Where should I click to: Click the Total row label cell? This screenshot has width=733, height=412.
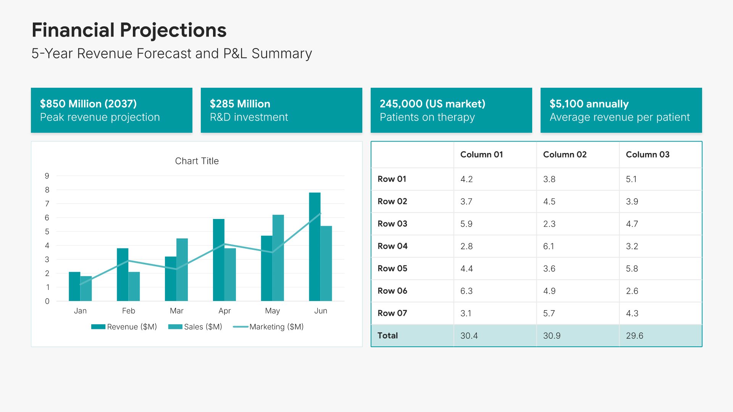(x=387, y=336)
